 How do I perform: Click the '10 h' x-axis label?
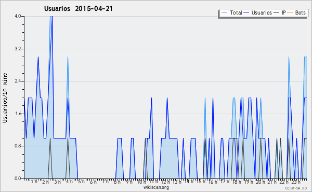[x=141, y=182]
